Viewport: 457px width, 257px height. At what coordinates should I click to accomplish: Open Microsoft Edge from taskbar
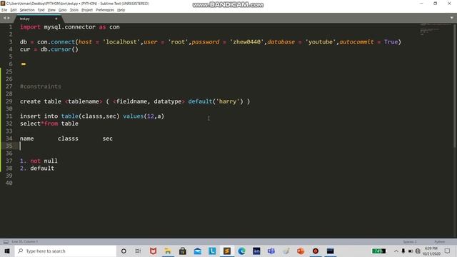click(x=241, y=251)
